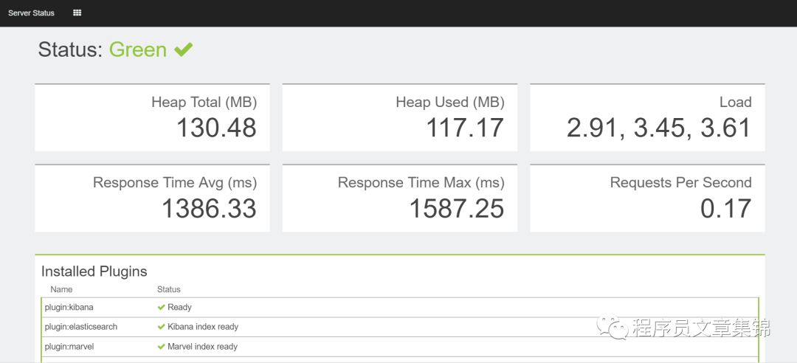Screen dimensions: 797x363
Task: Click the WeChat watermark logo icon
Action: pyautogui.click(x=613, y=325)
